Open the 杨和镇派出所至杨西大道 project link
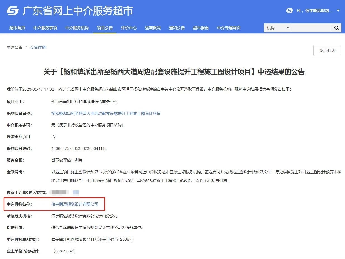The width and height of the screenshot is (345, 259). [105, 113]
